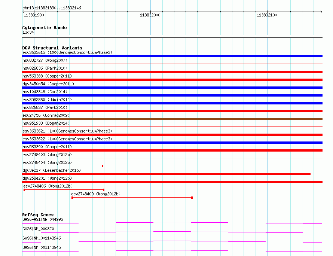
Task: Click the 113831900 ruler position label
Action: (x=34, y=15)
